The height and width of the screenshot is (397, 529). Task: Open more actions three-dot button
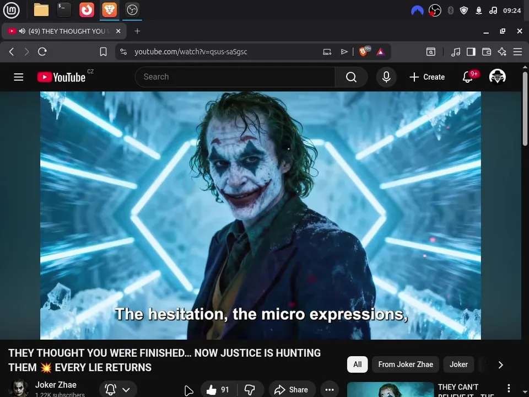[330, 390]
